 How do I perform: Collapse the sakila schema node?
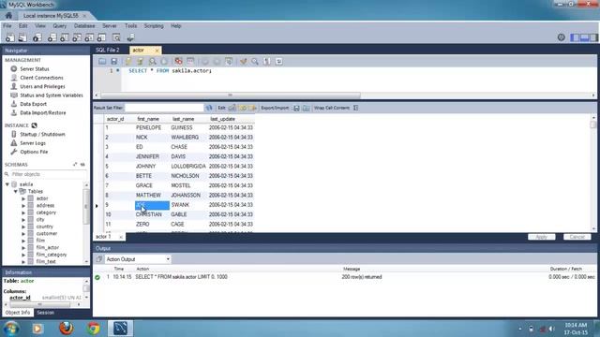[x=7, y=184]
